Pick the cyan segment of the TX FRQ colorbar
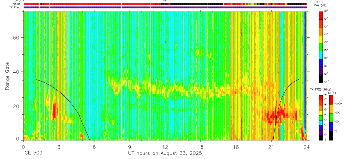Viewport: 345px width, 159px height. (x=321, y=123)
